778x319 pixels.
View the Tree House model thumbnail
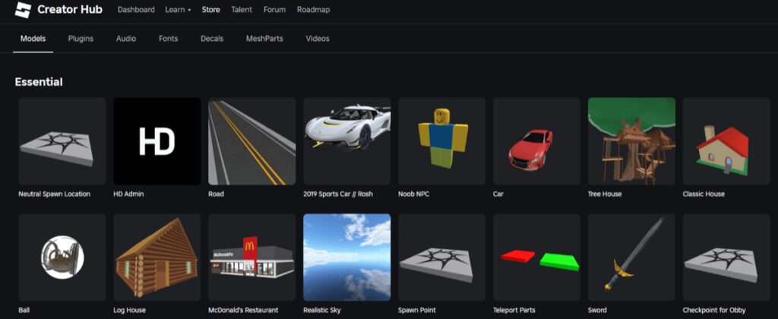point(631,141)
